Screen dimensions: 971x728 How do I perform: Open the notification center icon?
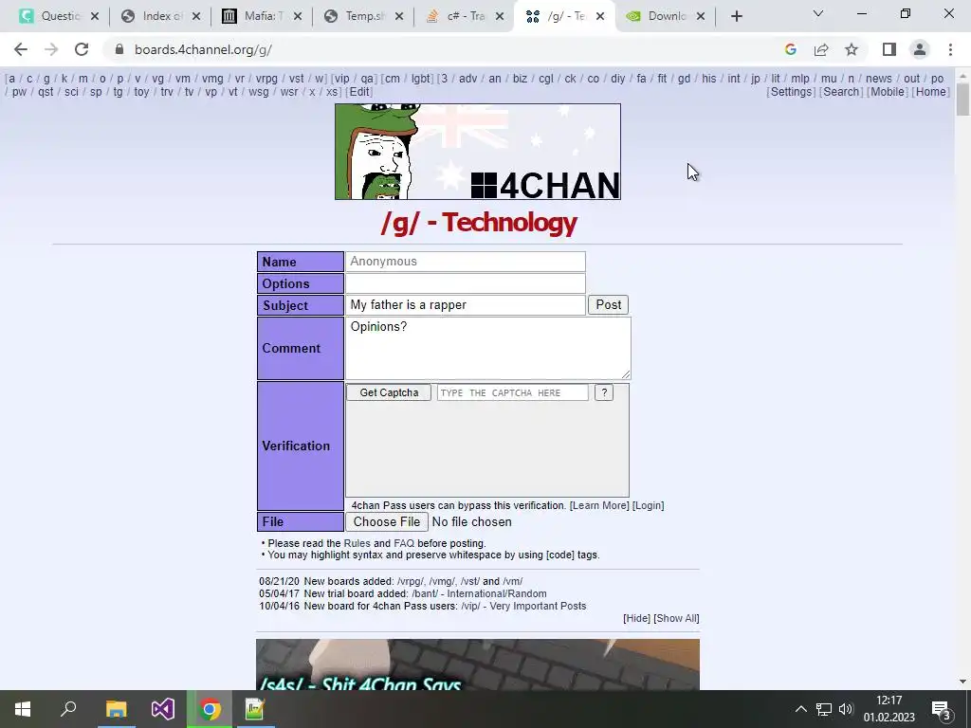(x=942, y=709)
